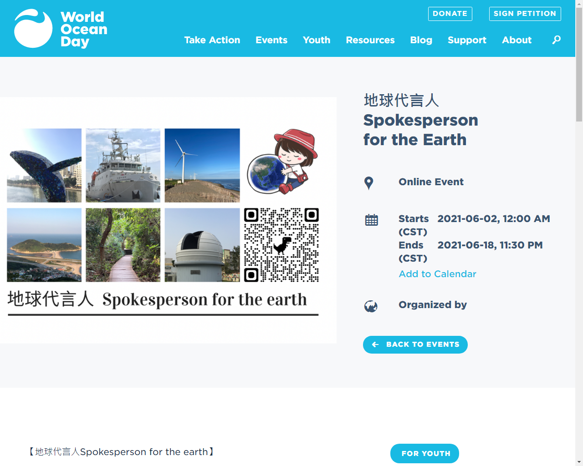Click the page's vertical scrollbar thumb

(x=579, y=64)
